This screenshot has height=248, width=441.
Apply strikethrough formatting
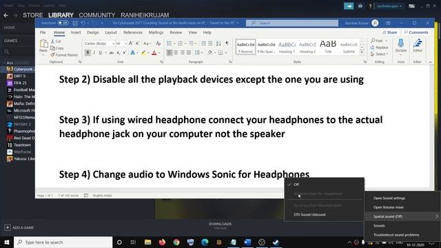tap(112, 52)
